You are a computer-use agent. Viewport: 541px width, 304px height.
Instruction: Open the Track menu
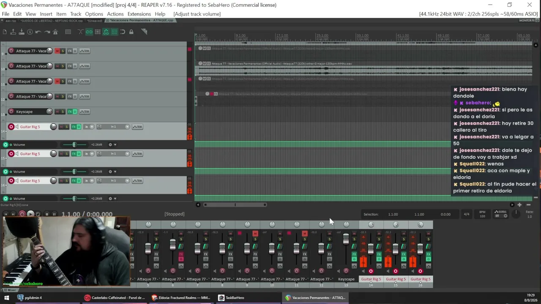point(76,14)
